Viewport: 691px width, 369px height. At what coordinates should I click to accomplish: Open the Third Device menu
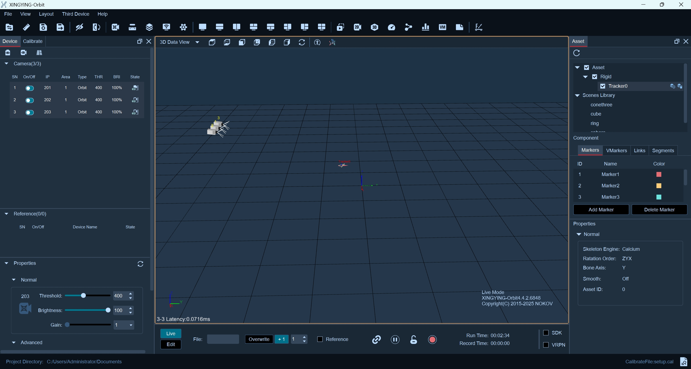tap(76, 14)
